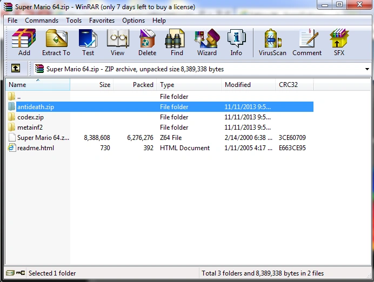Open the Commands menu

[42, 21]
